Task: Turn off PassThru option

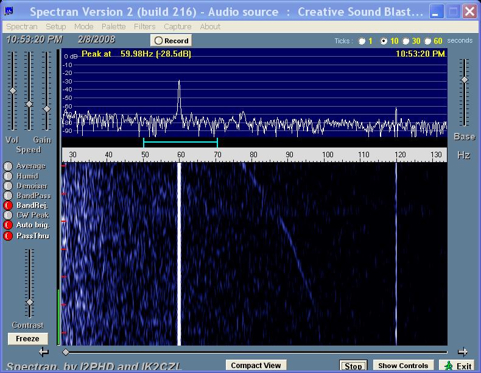Action: tap(8, 236)
